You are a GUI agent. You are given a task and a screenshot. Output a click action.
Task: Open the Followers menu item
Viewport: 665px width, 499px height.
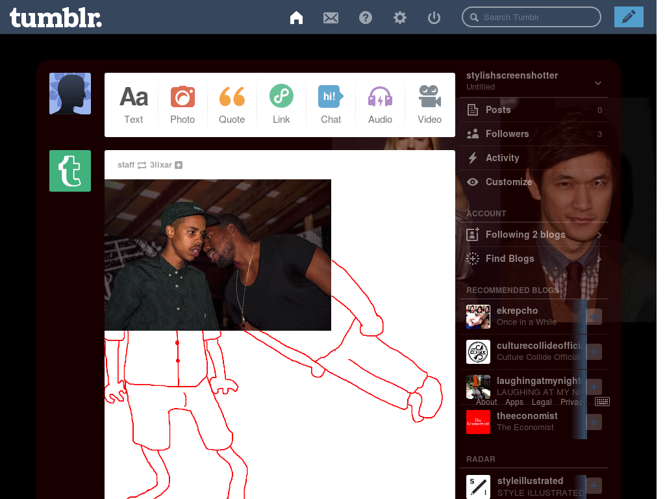[x=534, y=134]
